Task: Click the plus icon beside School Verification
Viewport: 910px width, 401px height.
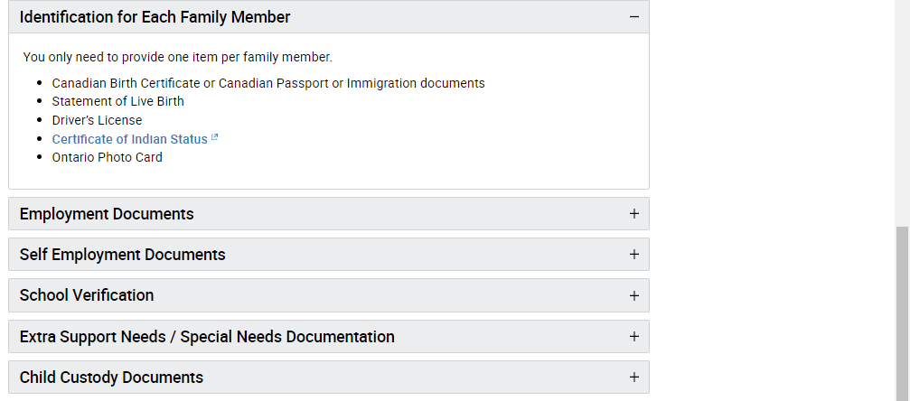Action: [633, 295]
